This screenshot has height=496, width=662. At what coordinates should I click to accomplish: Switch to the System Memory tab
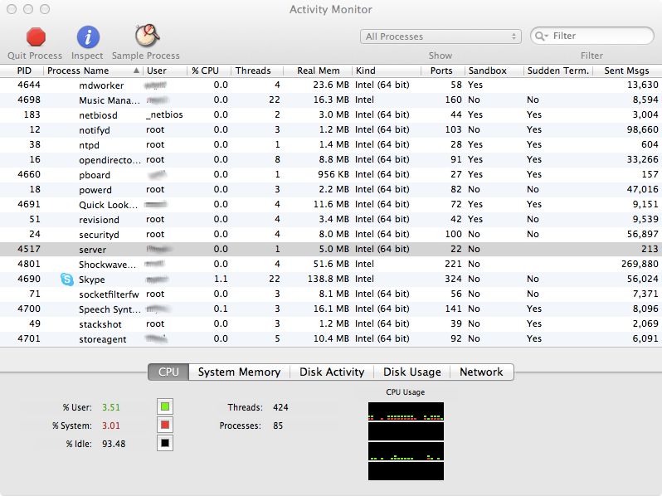239,372
